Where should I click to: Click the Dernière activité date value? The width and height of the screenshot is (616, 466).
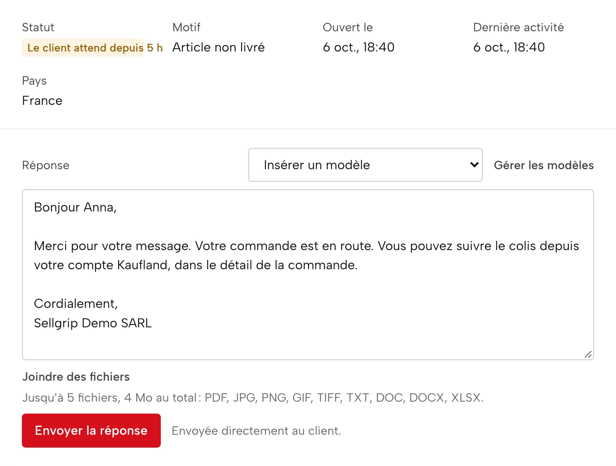coord(509,47)
